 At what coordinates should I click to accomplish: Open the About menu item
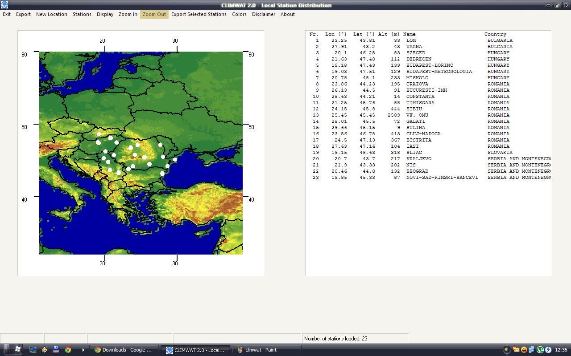tap(288, 14)
